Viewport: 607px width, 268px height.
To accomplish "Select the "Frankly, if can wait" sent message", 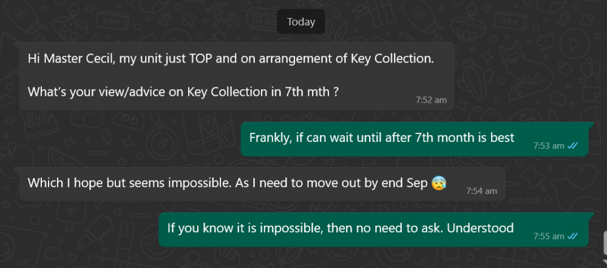I will 382,137.
